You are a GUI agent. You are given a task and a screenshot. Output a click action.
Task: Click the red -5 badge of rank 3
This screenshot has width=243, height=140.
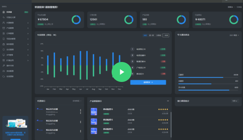click(163, 61)
